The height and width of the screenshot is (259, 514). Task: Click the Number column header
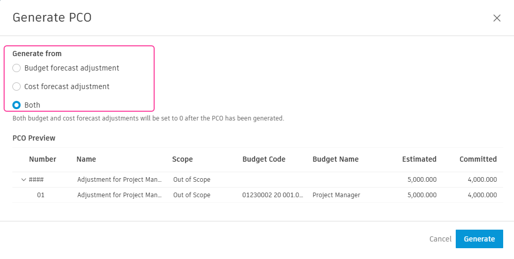pyautogui.click(x=42, y=159)
